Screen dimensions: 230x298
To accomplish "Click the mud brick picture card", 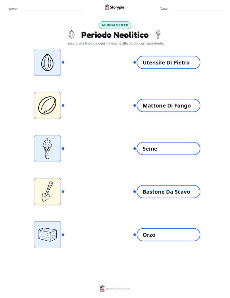I will [47, 235].
